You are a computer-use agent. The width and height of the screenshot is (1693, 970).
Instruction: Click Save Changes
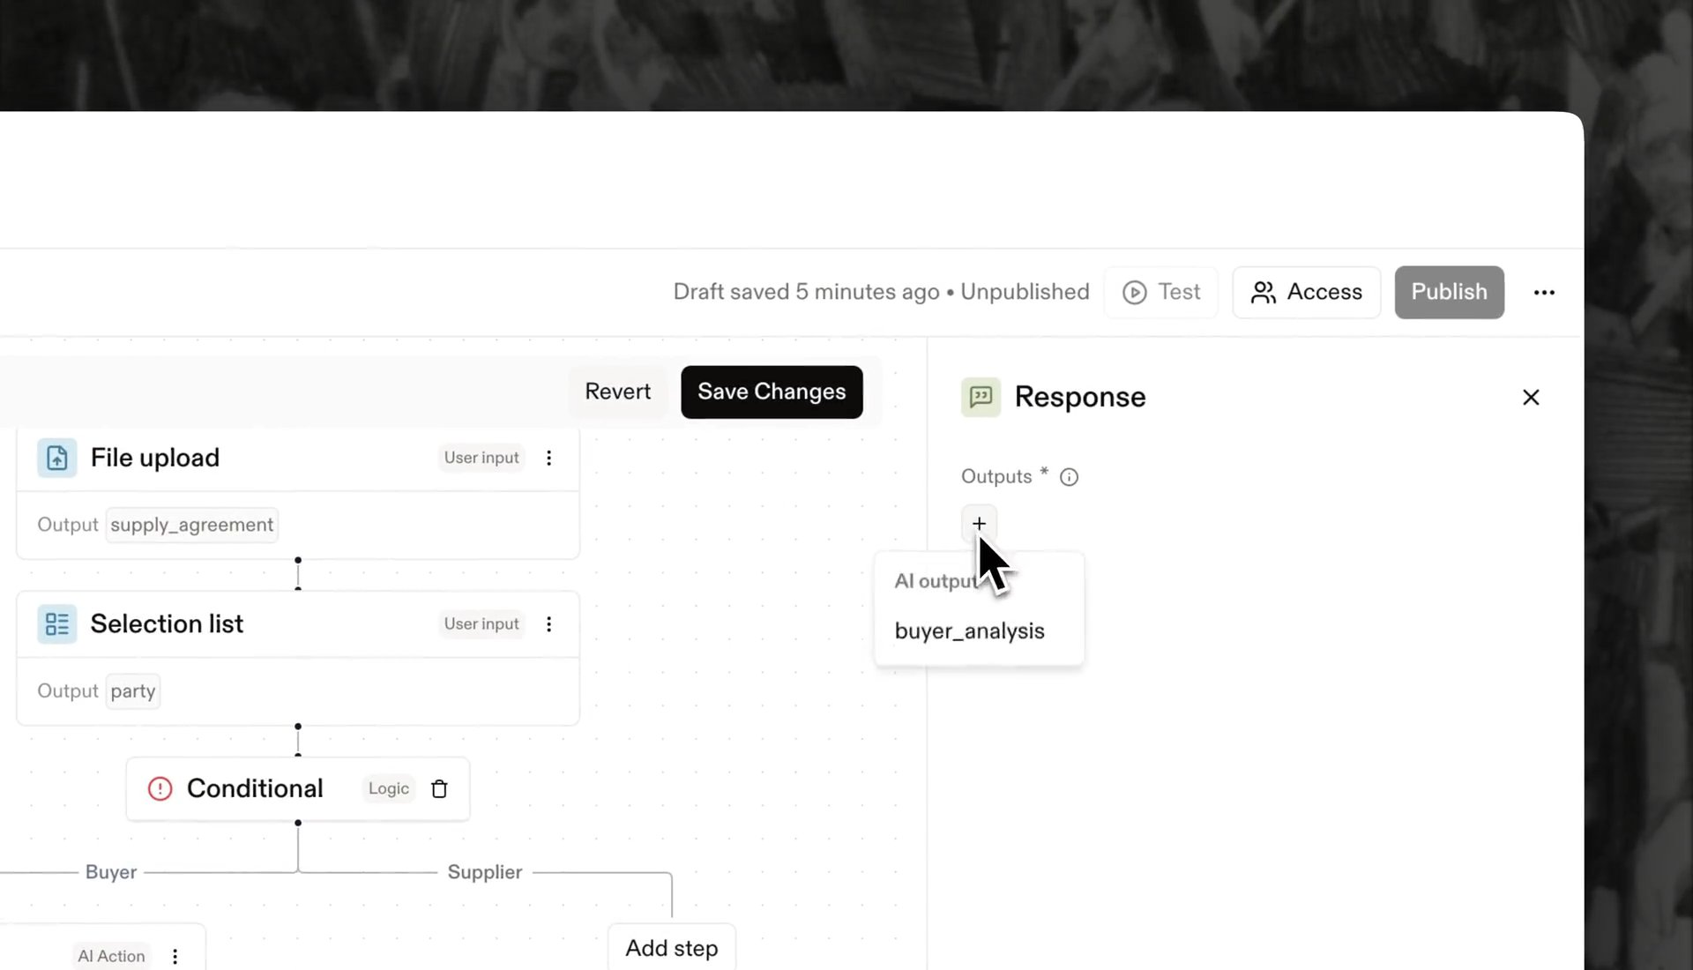pos(772,392)
